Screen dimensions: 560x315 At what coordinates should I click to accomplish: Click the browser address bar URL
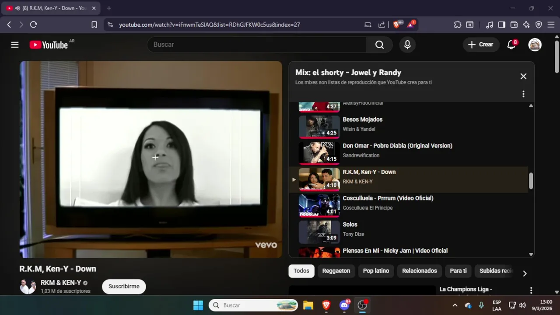coord(210,25)
